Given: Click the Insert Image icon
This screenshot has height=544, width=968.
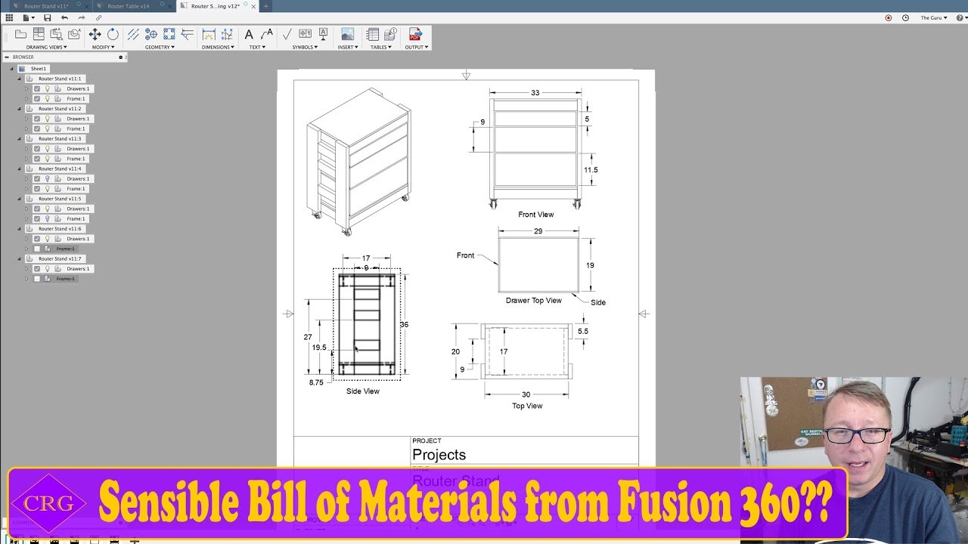Looking at the screenshot, I should tap(348, 34).
